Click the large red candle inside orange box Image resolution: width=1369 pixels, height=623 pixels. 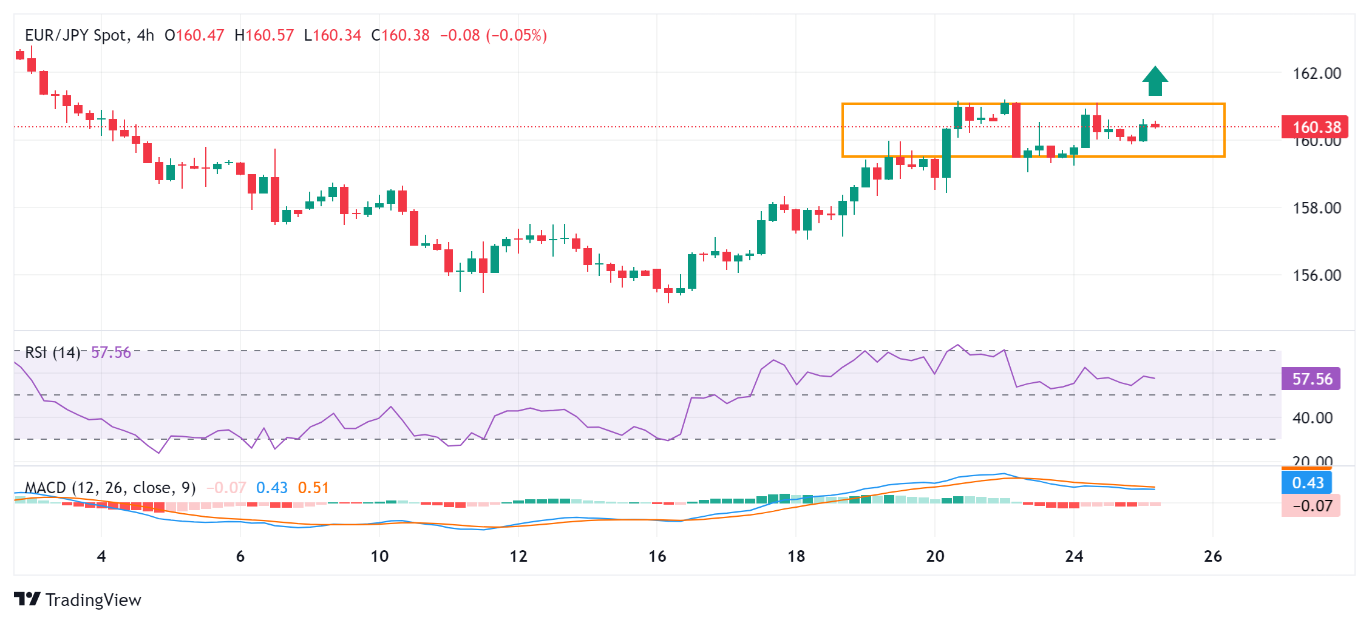[1016, 130]
